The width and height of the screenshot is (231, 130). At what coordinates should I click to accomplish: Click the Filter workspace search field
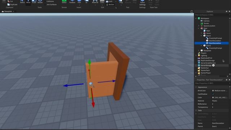pos(212,15)
